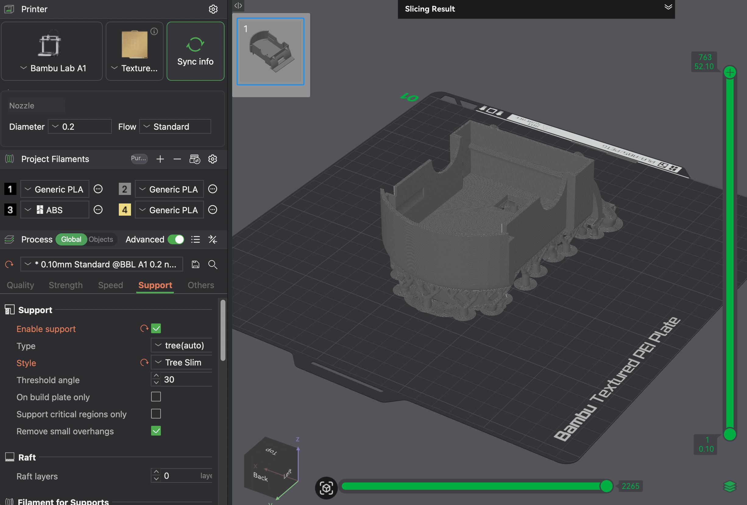
Task: Click the compare presets icon beside Advanced
Action: point(212,239)
